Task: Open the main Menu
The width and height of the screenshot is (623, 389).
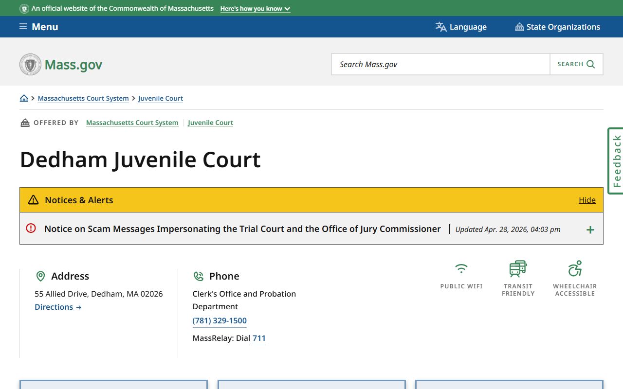Action: (39, 27)
